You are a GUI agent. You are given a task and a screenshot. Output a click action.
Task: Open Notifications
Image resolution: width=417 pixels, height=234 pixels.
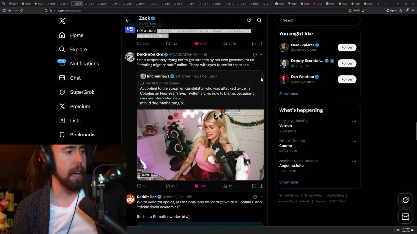79,64
